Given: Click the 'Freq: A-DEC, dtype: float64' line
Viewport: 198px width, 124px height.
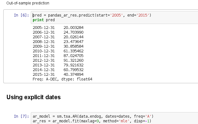Looking at the screenshot, I should click(x=62, y=79).
